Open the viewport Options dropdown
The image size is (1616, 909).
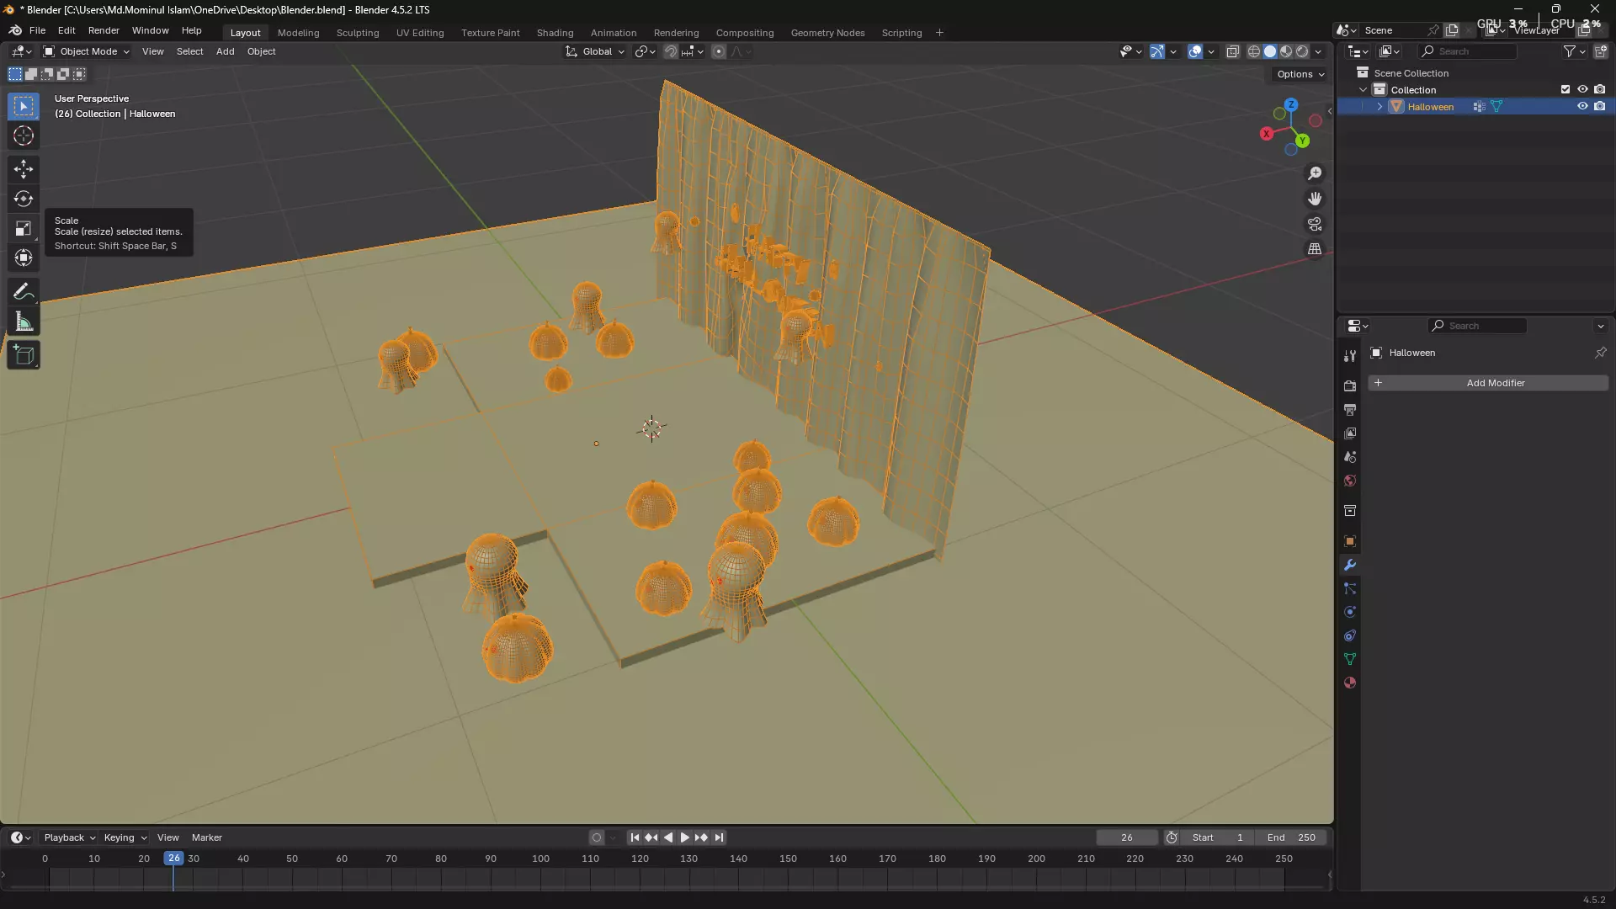1300,74
